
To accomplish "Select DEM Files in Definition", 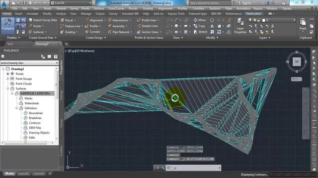I will coord(35,128).
